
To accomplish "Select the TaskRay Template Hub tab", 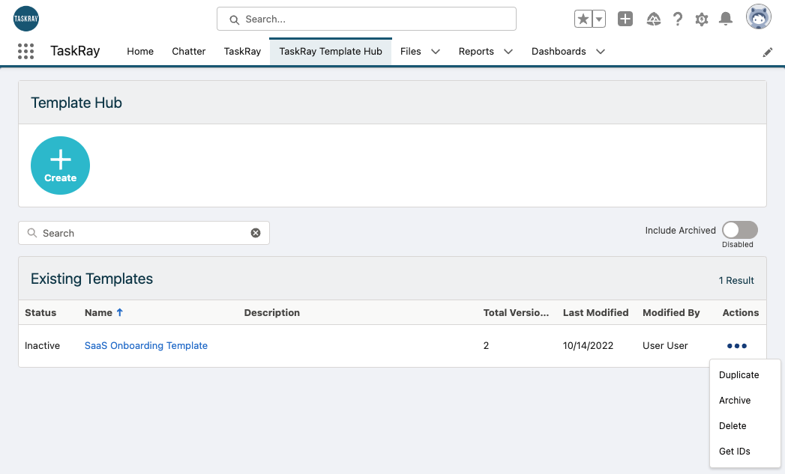I will 331,52.
